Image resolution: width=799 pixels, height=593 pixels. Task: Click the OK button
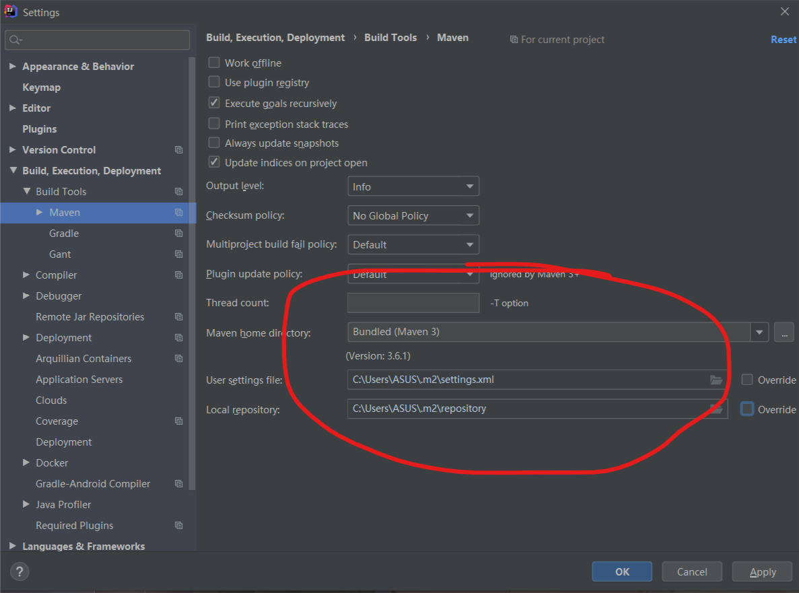point(622,571)
